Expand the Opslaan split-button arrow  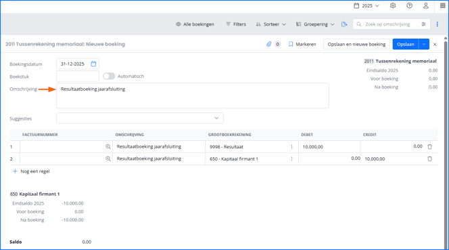pos(424,44)
